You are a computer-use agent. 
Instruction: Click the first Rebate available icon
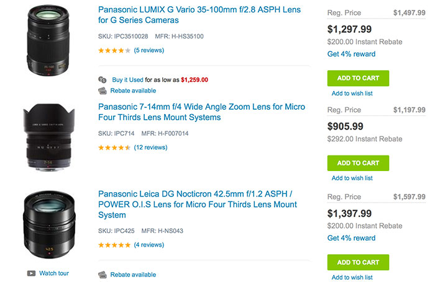pos(103,90)
